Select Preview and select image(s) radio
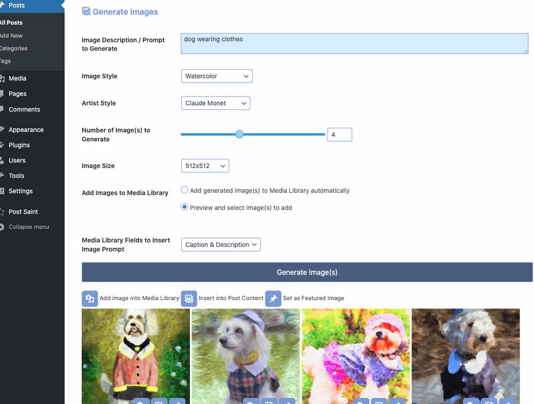 [x=184, y=207]
